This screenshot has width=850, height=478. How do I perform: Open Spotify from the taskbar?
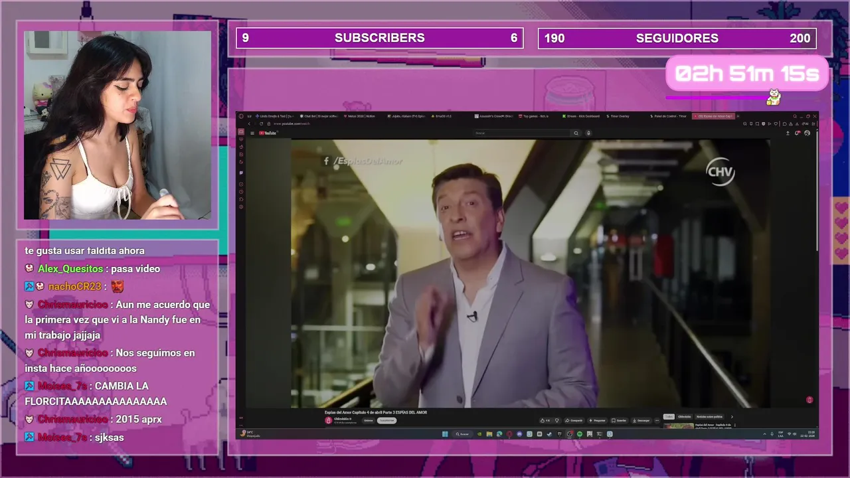point(580,434)
